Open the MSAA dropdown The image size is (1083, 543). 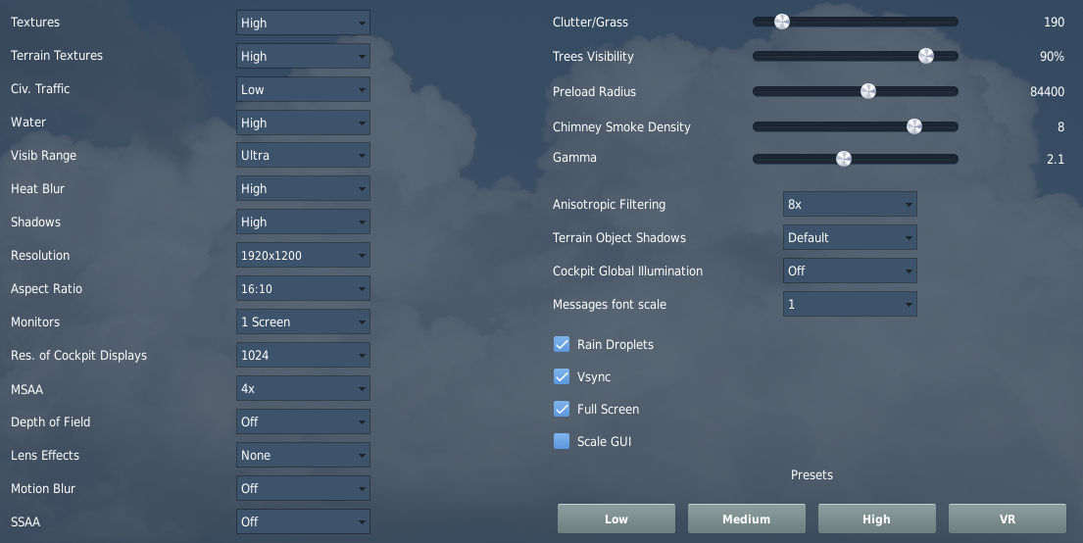pos(303,388)
